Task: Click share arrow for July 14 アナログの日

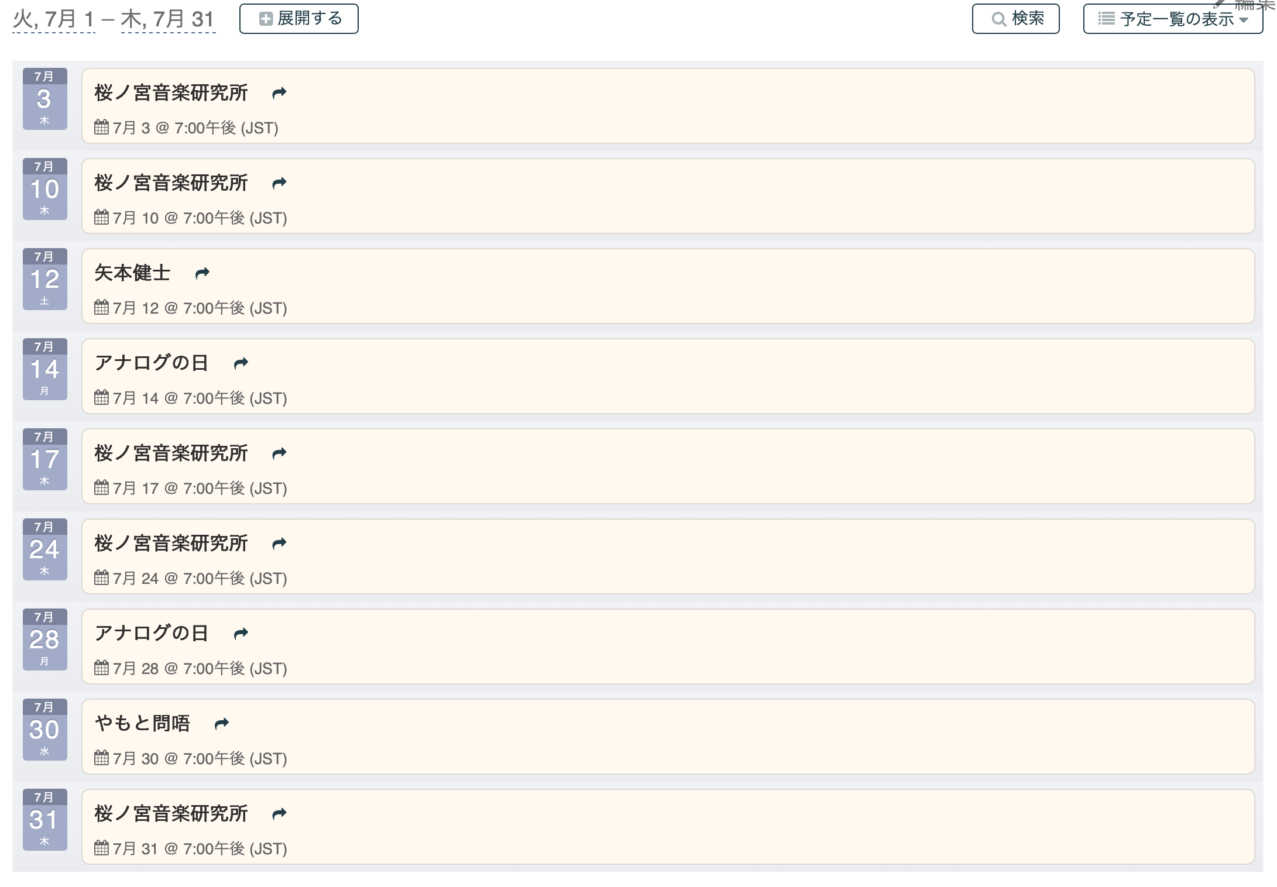Action: [x=241, y=363]
